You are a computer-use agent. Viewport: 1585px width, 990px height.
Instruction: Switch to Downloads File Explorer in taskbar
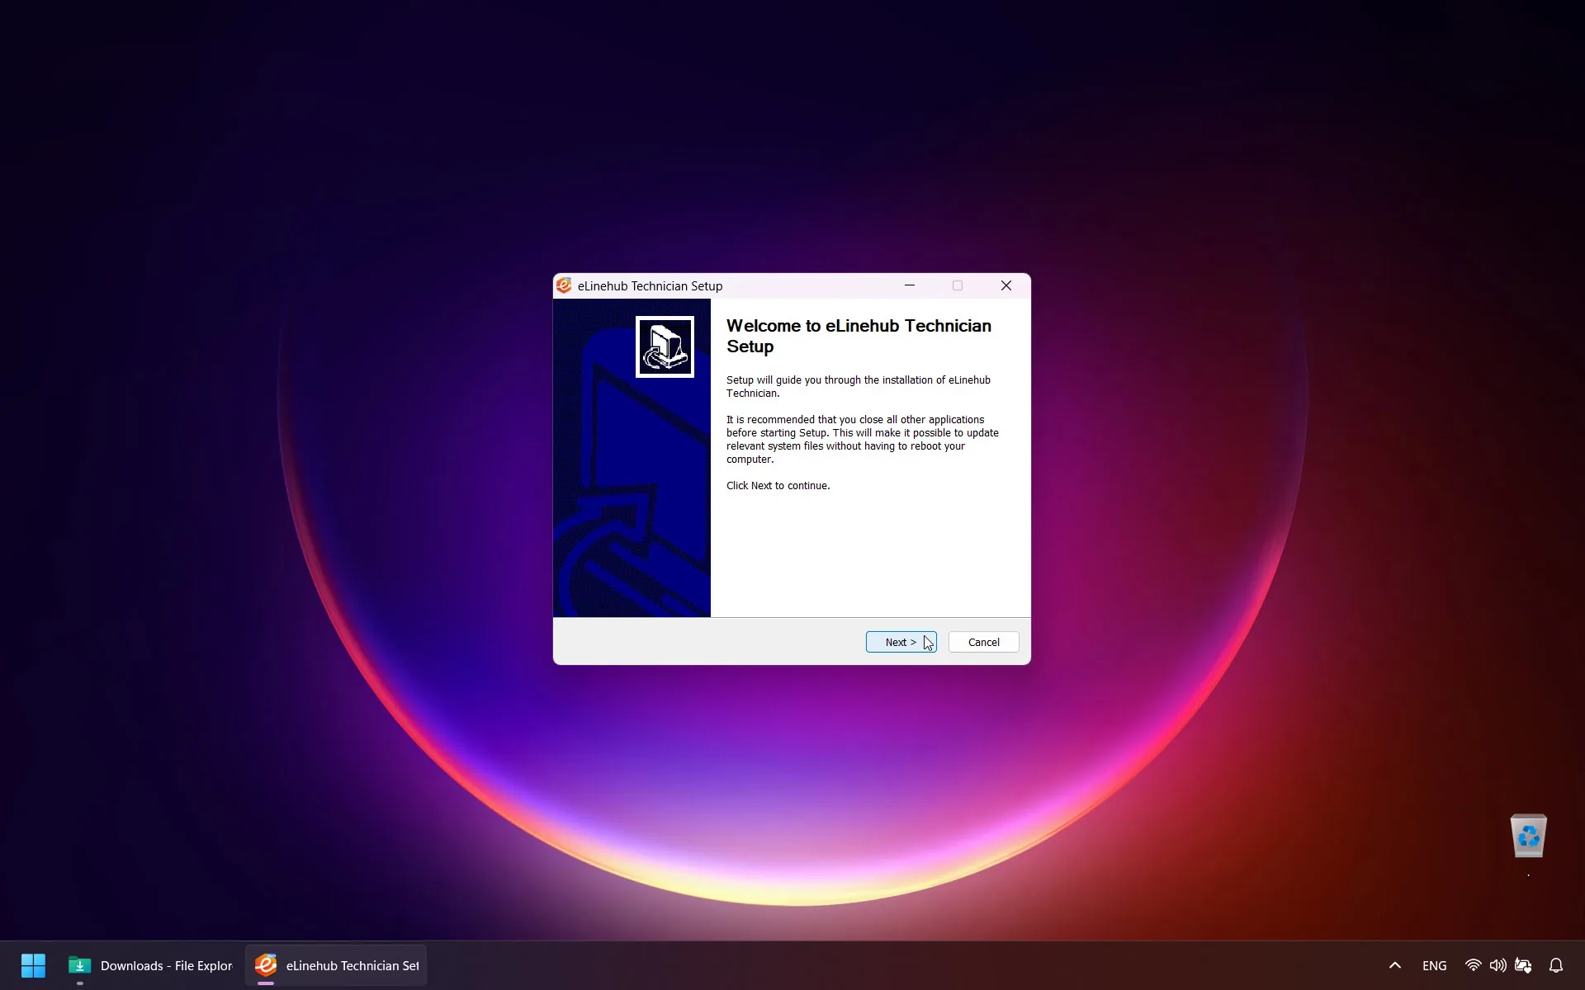tap(151, 965)
